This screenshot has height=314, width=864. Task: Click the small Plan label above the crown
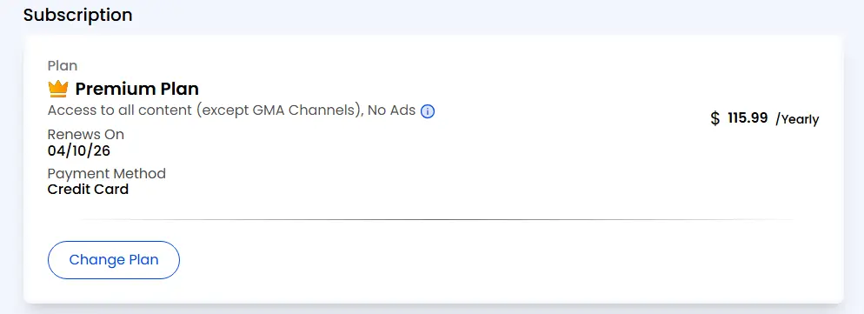[x=63, y=65]
